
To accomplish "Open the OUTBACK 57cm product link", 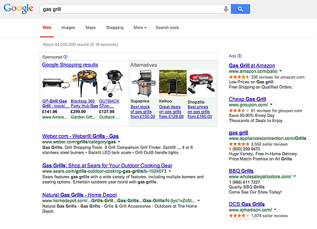I will click(x=109, y=104).
